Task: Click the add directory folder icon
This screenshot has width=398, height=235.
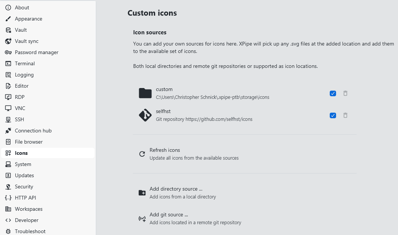Action: pos(142,192)
